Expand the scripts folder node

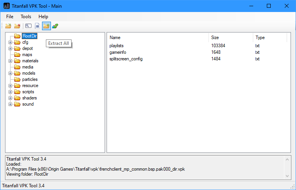click(x=11, y=92)
